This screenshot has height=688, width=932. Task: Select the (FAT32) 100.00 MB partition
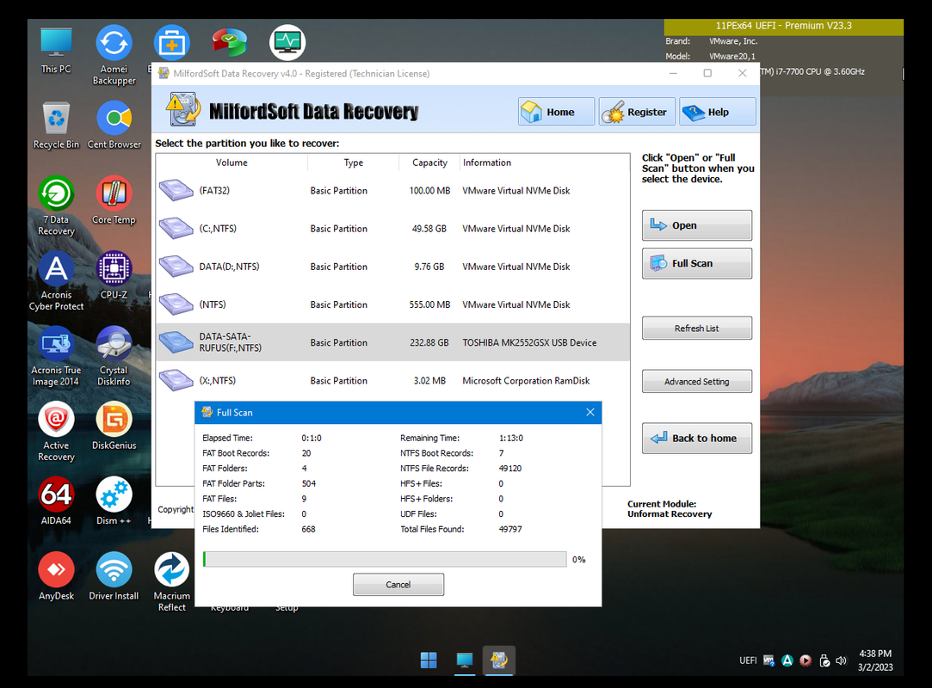393,191
